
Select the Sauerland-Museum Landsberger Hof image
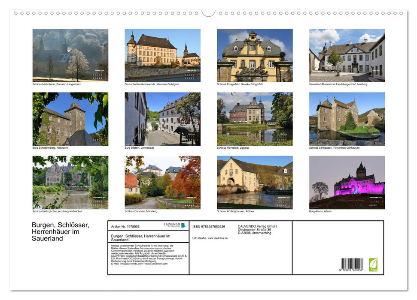click(347, 55)
